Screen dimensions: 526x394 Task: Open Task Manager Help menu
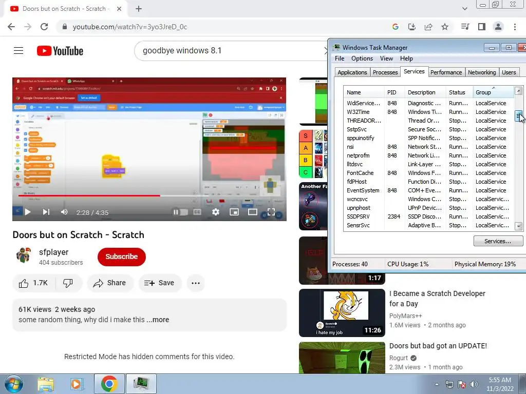coord(406,58)
